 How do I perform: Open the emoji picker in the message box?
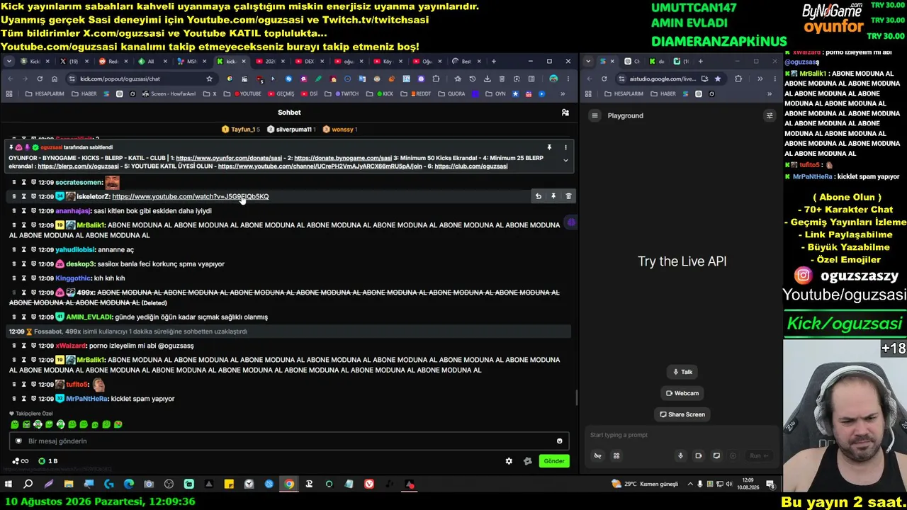[x=559, y=441]
